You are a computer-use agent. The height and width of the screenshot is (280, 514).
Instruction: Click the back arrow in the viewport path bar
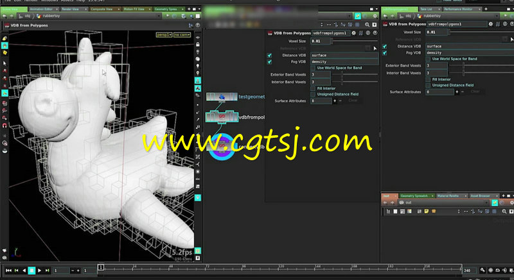click(x=4, y=16)
